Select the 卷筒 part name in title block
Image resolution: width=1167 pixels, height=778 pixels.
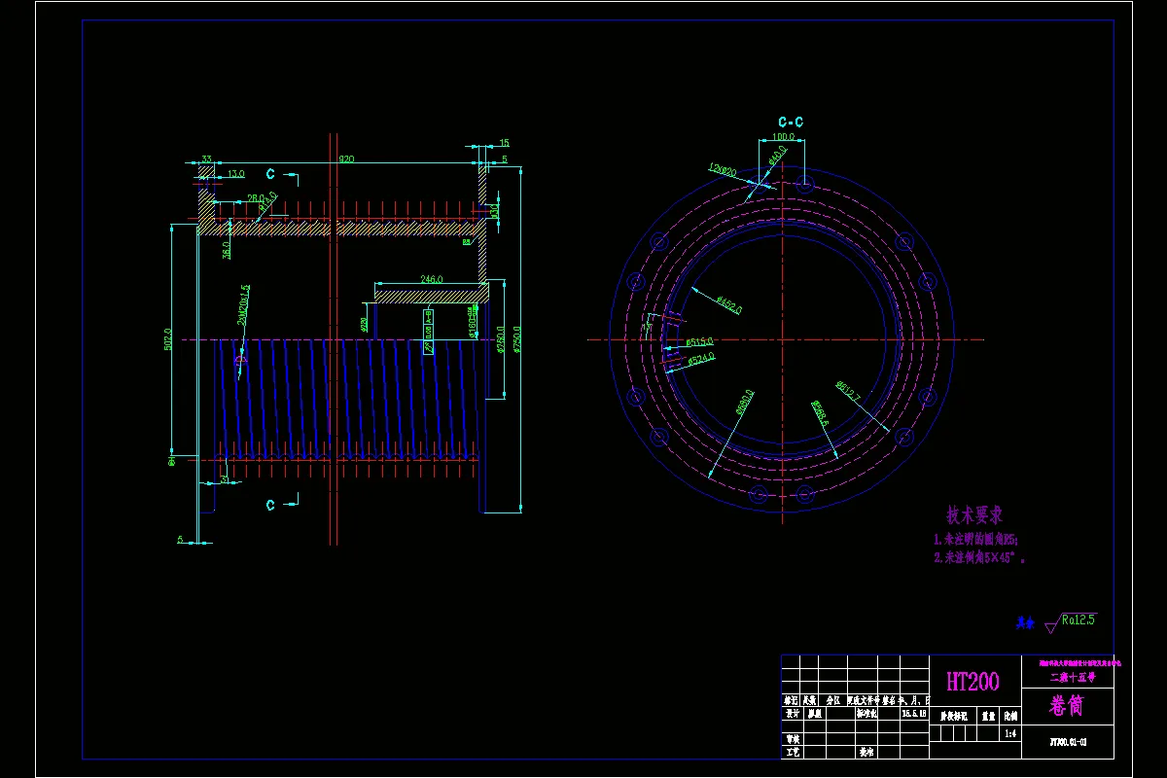[1067, 705]
